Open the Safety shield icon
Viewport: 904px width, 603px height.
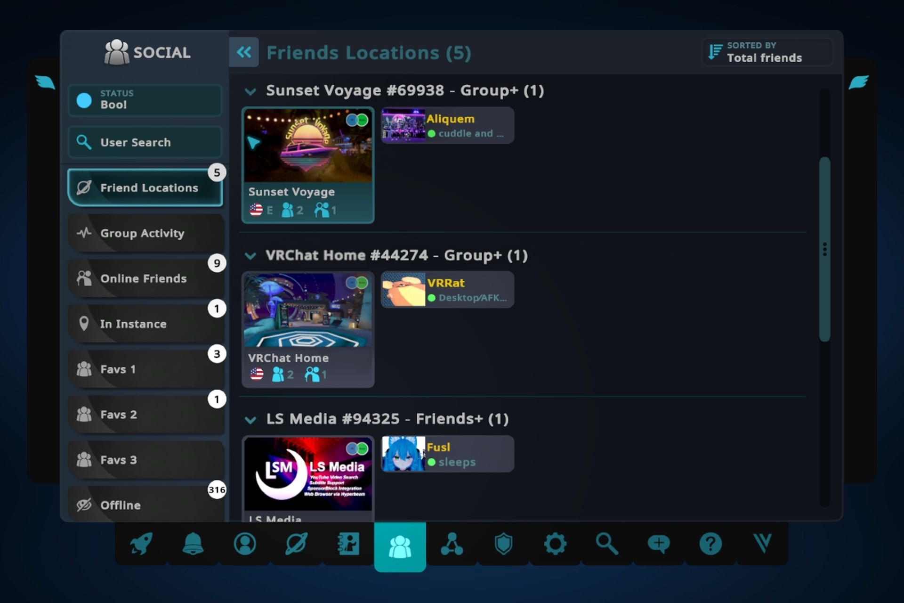tap(503, 544)
